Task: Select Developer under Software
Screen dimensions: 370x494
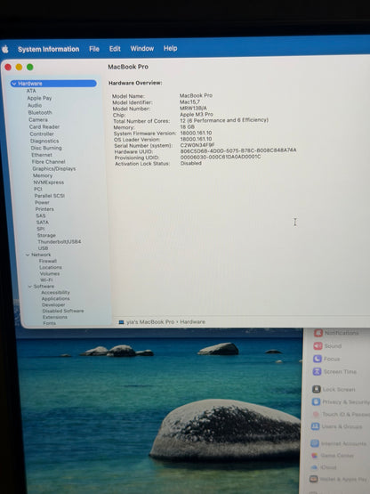Action: [53, 304]
